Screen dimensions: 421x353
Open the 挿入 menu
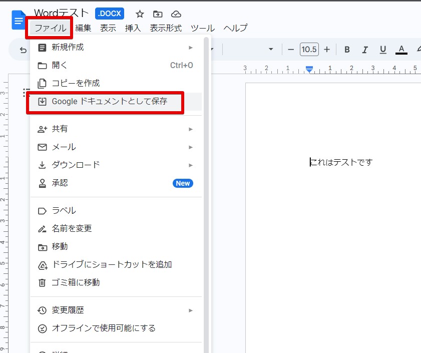[x=133, y=28]
